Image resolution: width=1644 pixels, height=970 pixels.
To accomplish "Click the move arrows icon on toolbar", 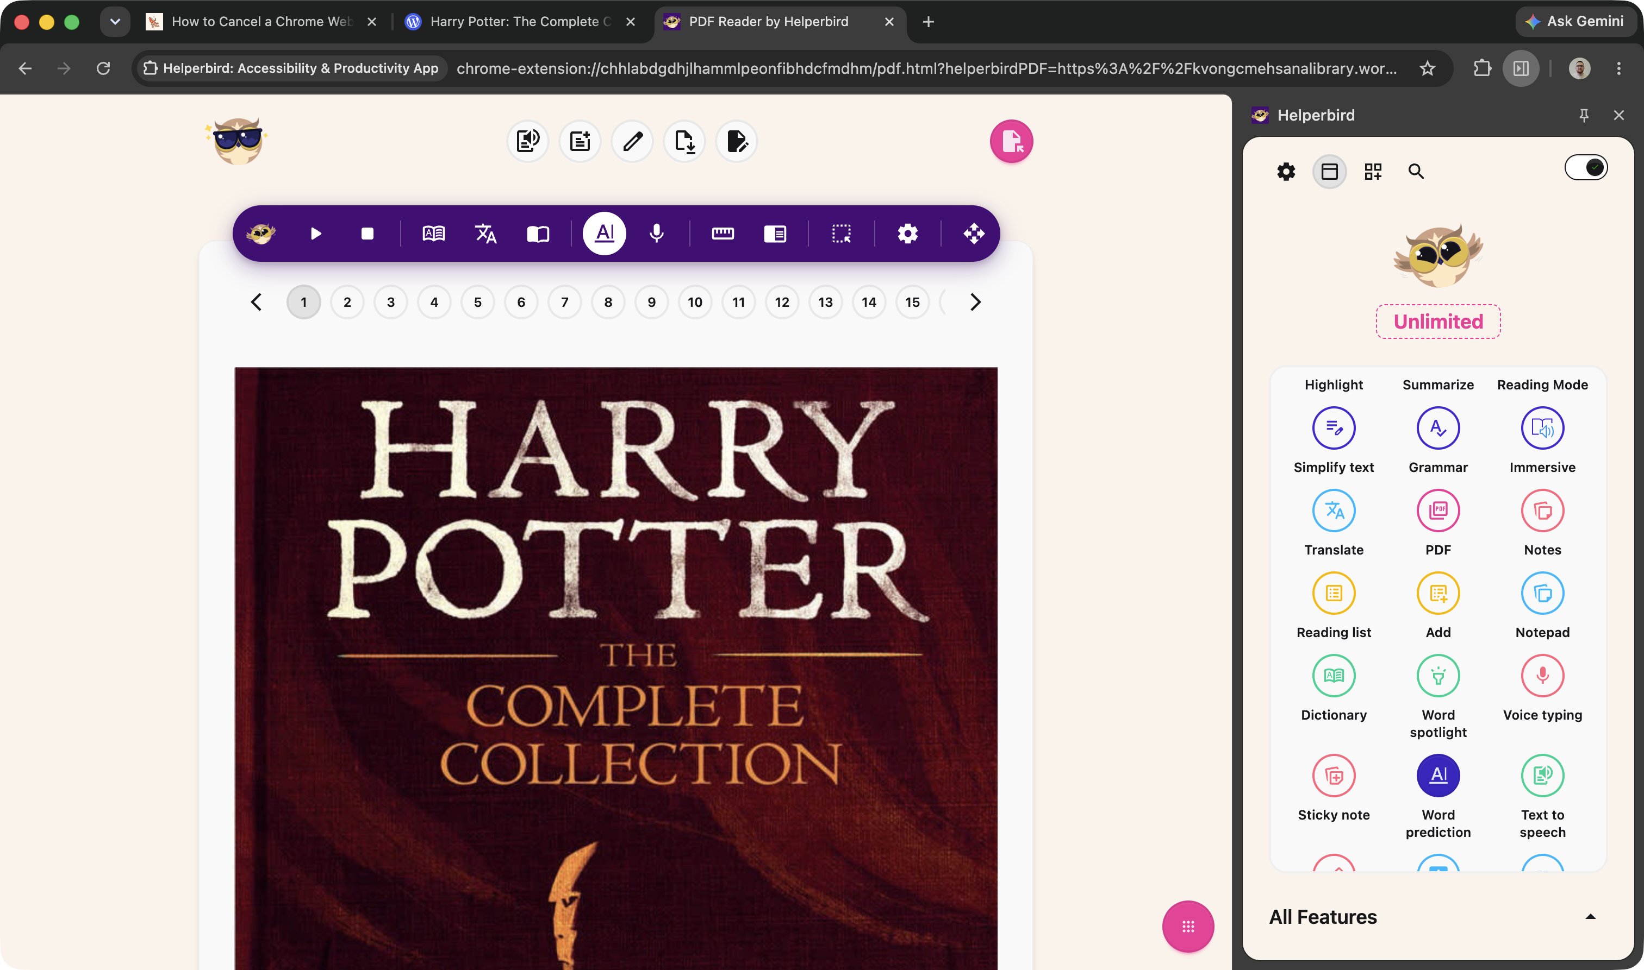I will point(974,234).
